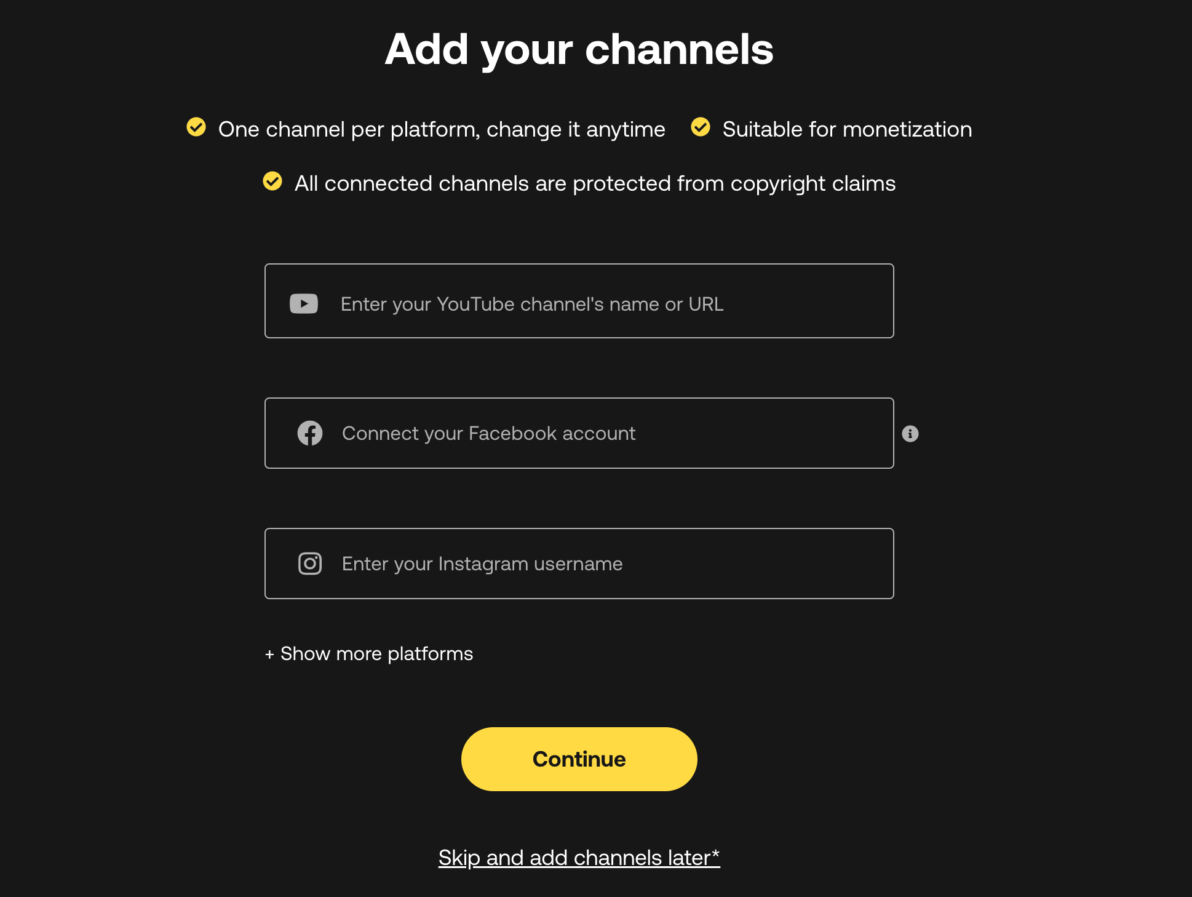Click checkmark beside copyright claims protection text
Image resolution: width=1192 pixels, height=897 pixels.
pos(272,181)
